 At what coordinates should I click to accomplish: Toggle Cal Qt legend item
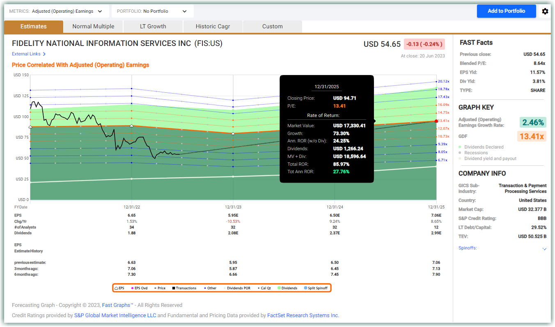click(264, 288)
